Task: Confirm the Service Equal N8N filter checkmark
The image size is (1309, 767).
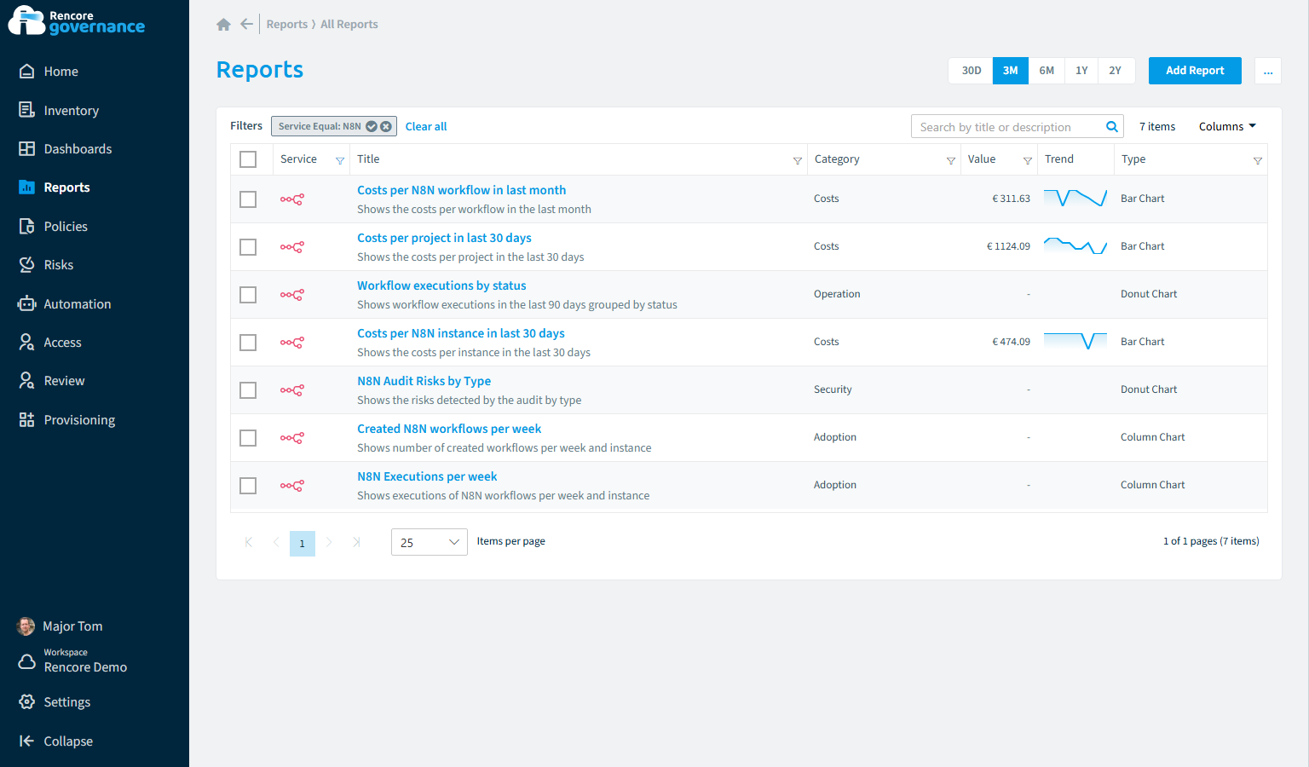Action: 372,126
